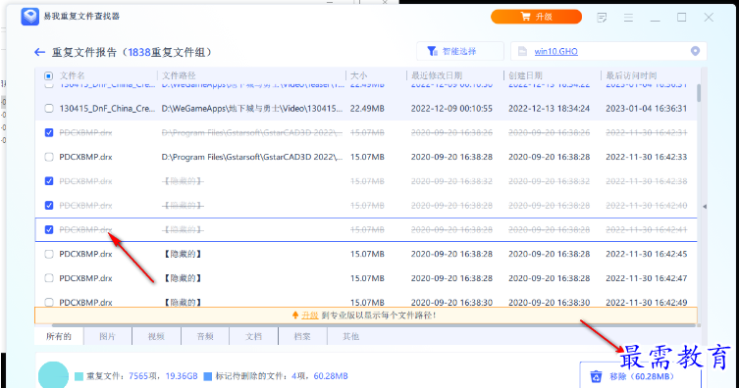Screen dimensions: 739x388
Task: Click the path D:\Program Files\Gstarsoft\GstarCAD3D 2022 unchecked row
Action: tap(252, 157)
